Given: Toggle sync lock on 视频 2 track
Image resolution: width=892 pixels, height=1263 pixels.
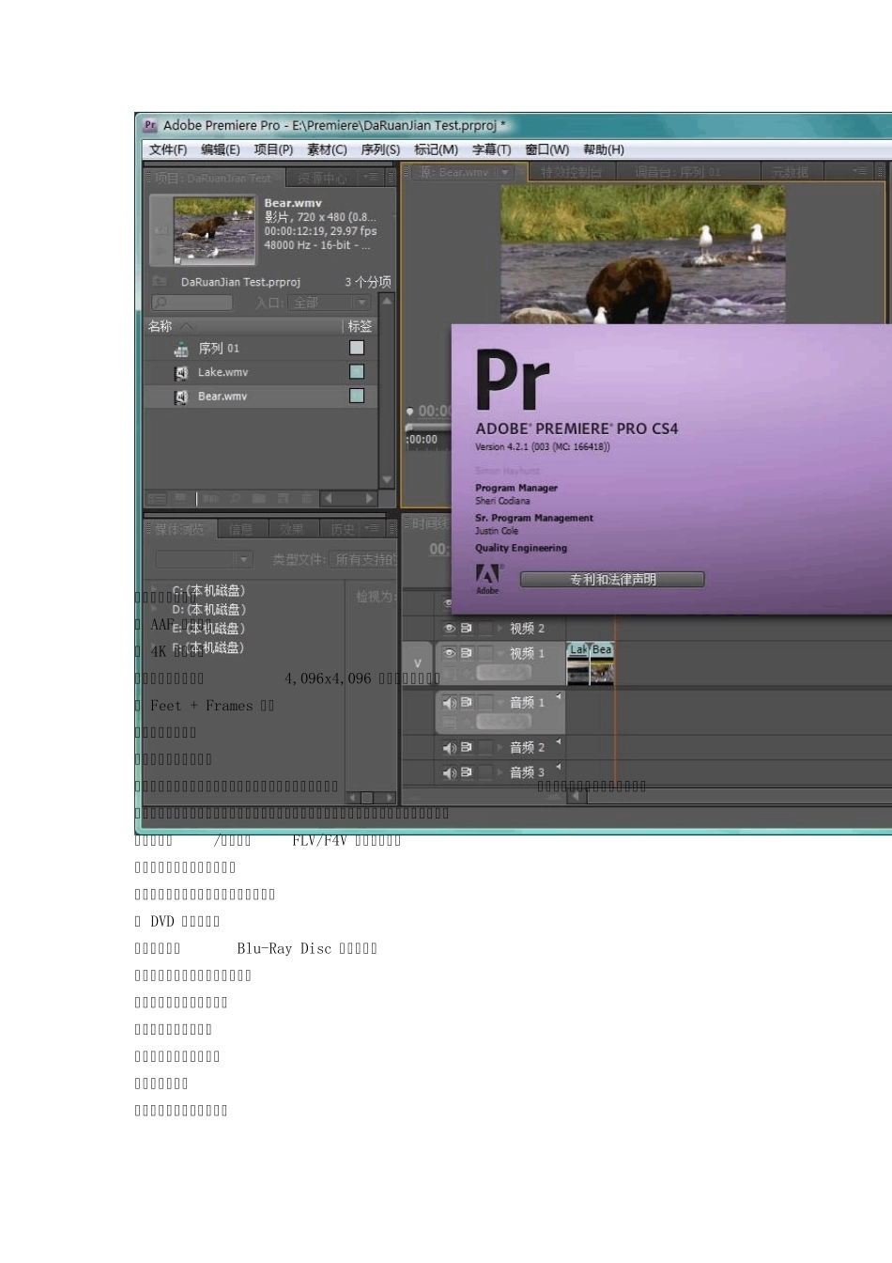Looking at the screenshot, I should [x=467, y=629].
